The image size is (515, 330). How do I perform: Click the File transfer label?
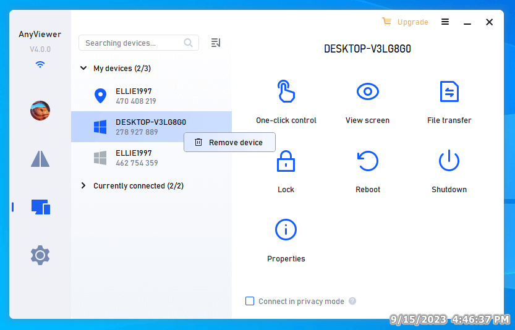tap(449, 121)
